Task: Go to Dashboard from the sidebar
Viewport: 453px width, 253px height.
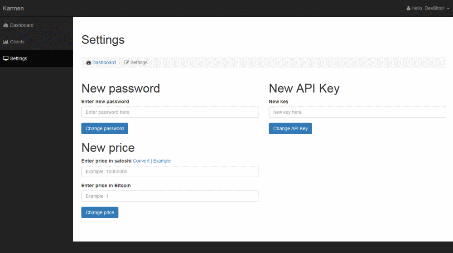Action: point(22,25)
